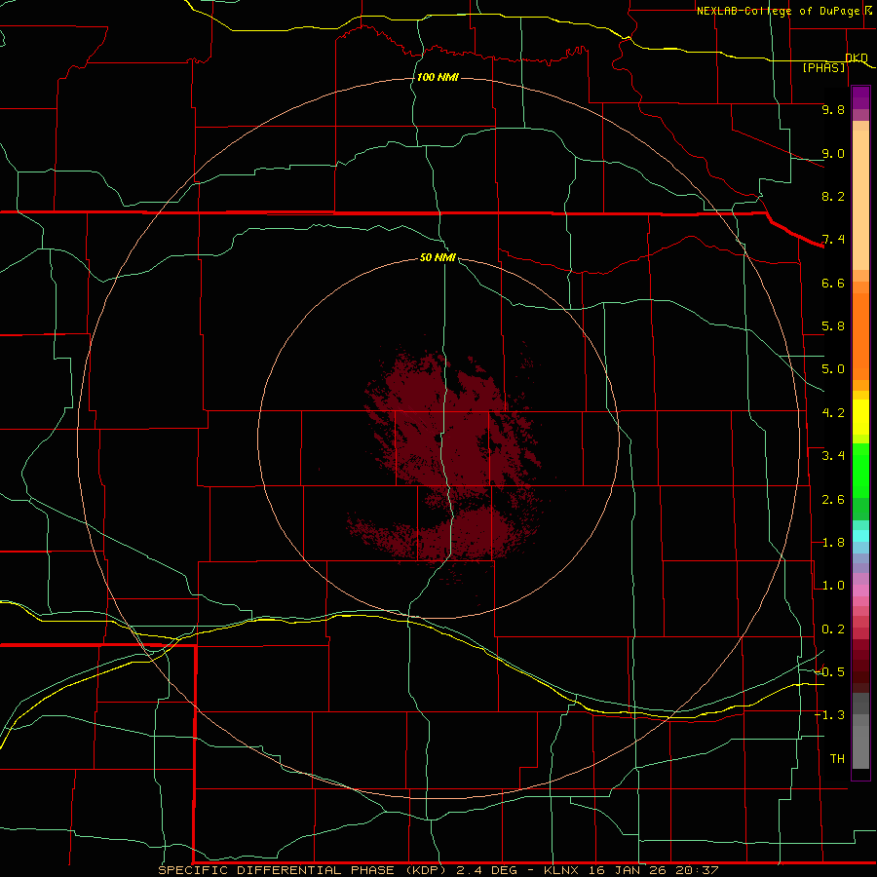Click the 7.4 value on the color scale

pos(833,240)
